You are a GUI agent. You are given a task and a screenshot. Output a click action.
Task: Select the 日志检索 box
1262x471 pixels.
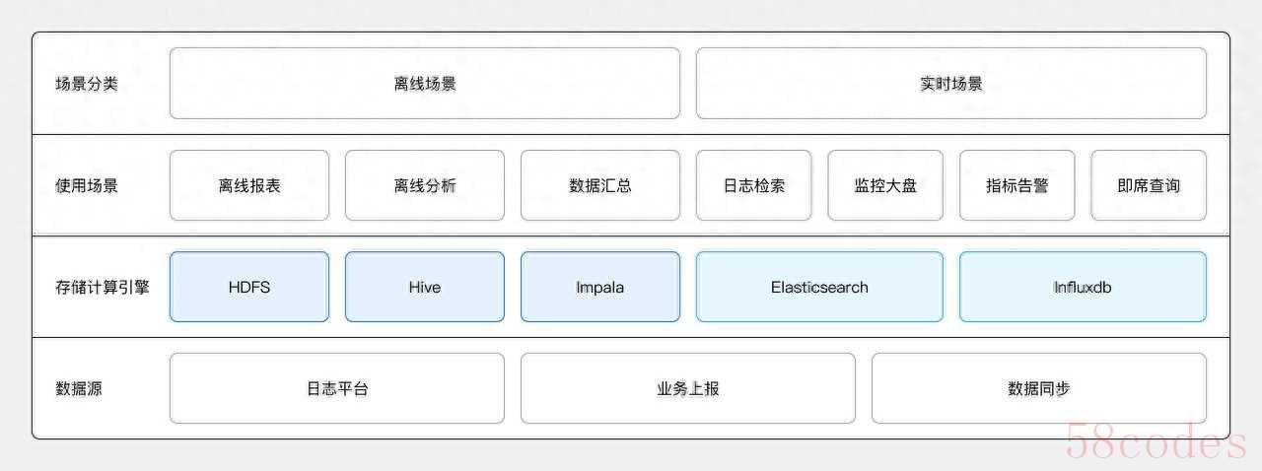[753, 185]
